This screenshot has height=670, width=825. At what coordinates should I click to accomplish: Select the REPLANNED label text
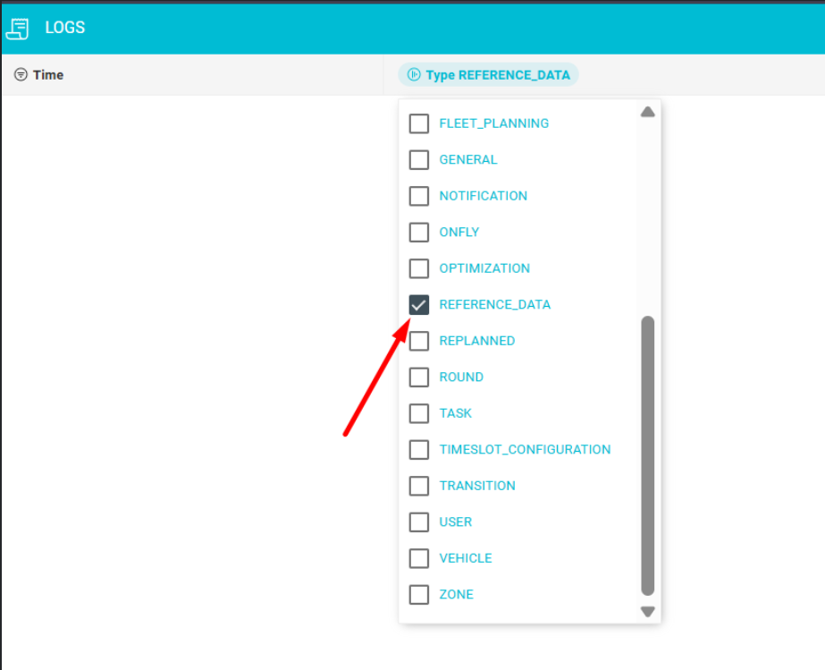(476, 341)
